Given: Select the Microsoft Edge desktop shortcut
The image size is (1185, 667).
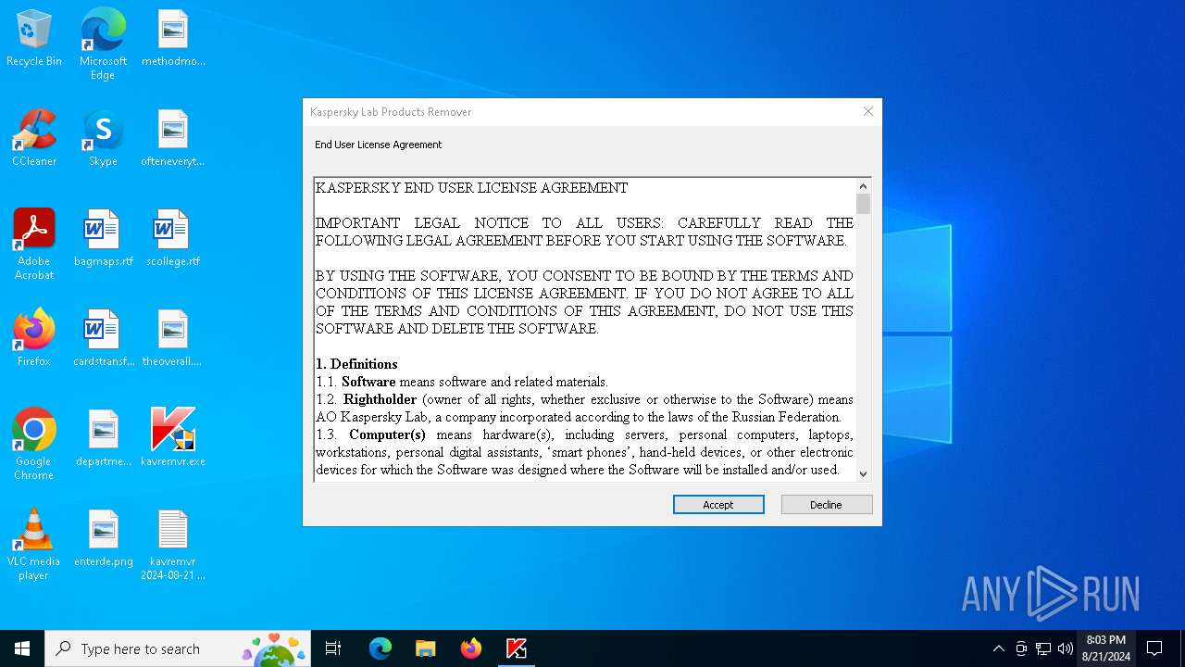Looking at the screenshot, I should click(x=103, y=44).
